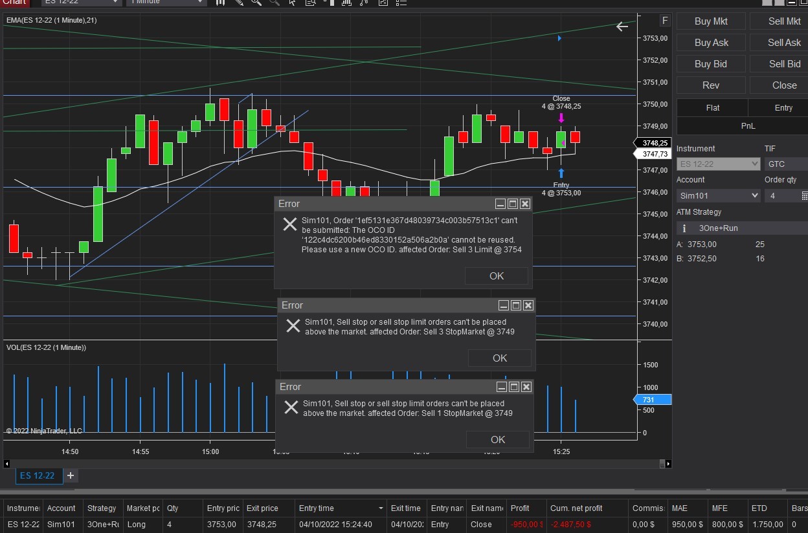This screenshot has width=808, height=533.
Task: Click the blue Entry execution arrow on chart
Action: click(561, 173)
